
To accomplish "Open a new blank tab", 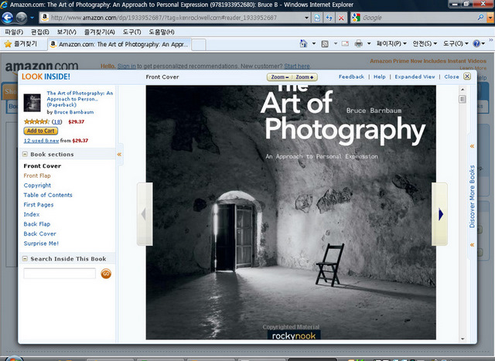I will pos(199,45).
